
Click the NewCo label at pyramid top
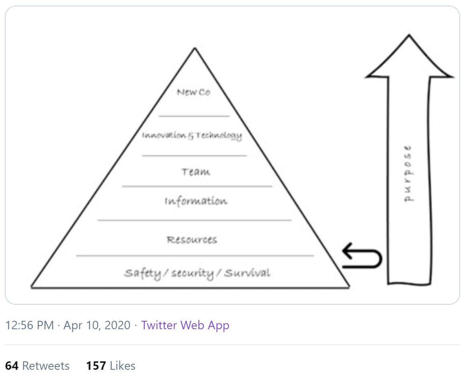194,92
